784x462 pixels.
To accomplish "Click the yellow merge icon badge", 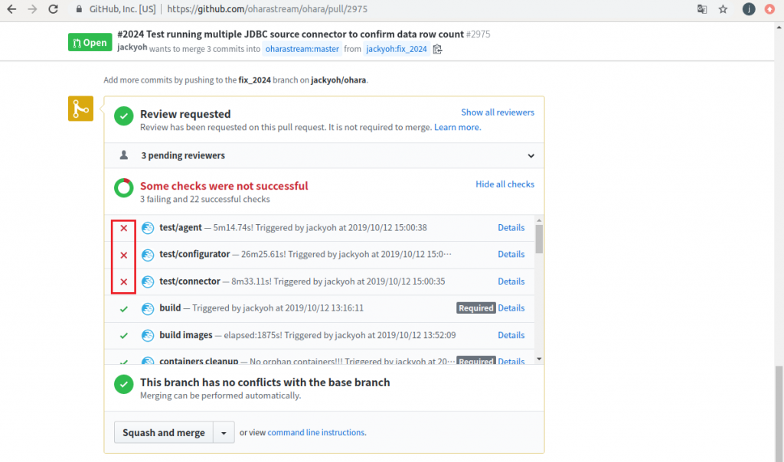I will 80,109.
